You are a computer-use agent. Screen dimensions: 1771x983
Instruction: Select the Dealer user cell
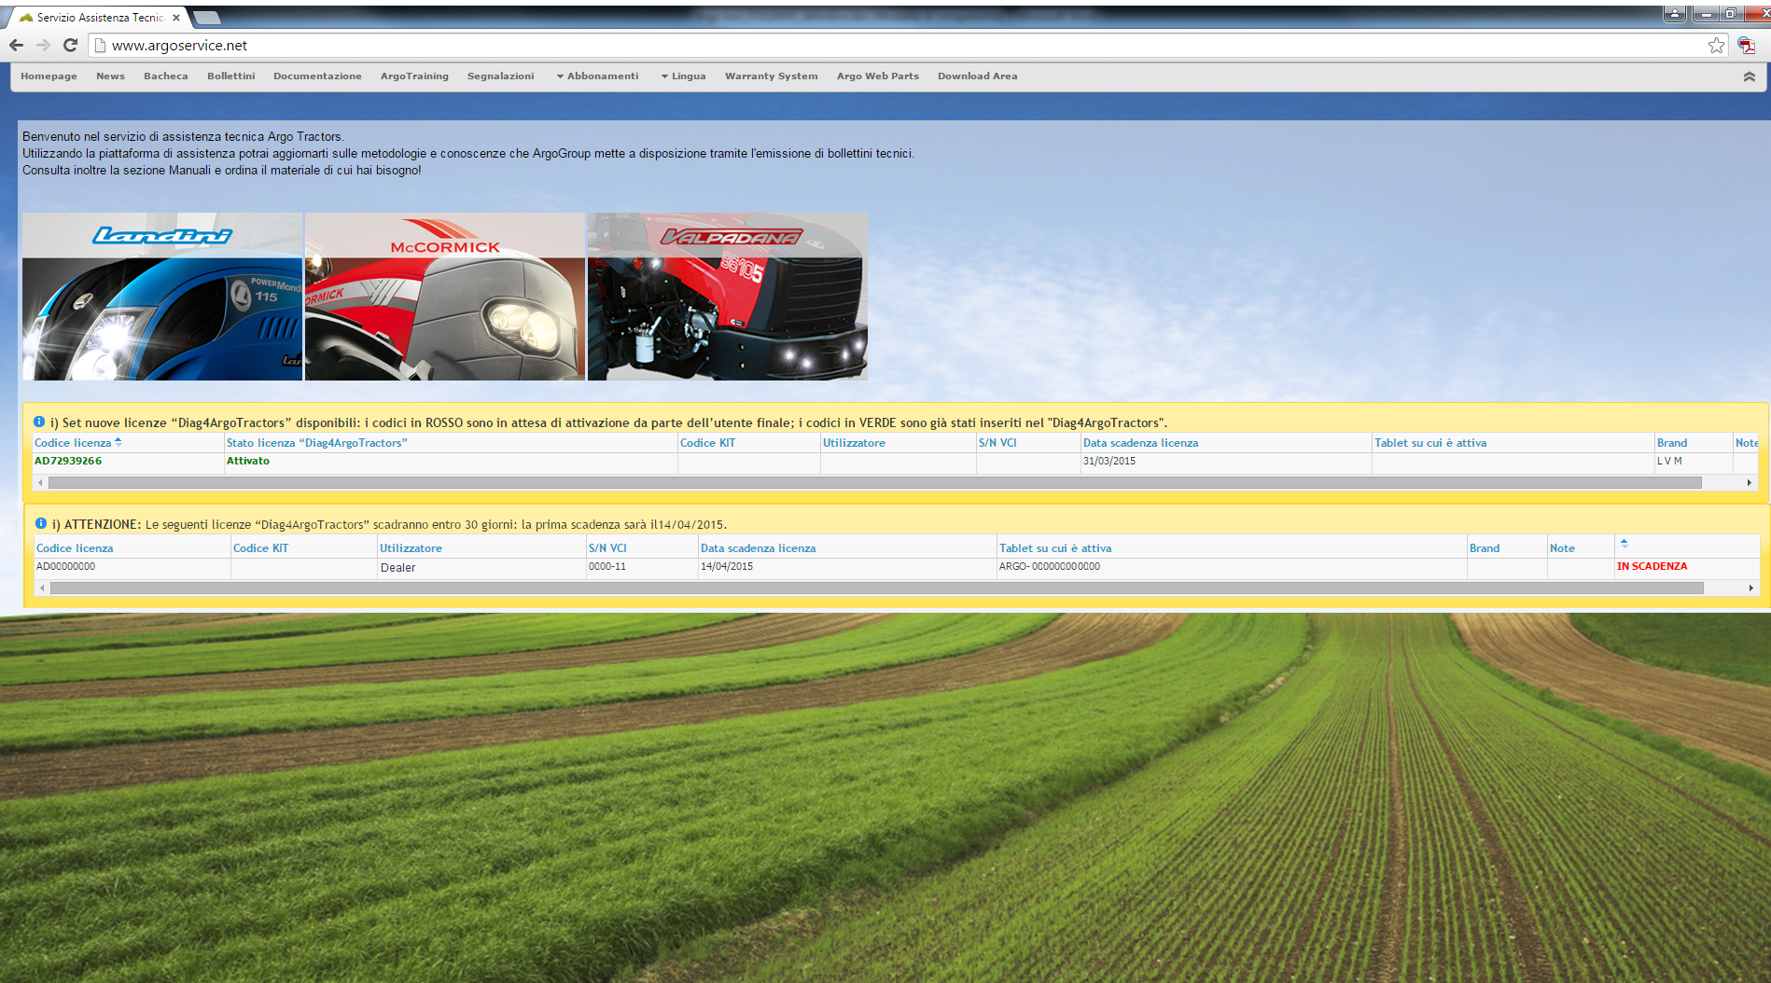coord(397,567)
